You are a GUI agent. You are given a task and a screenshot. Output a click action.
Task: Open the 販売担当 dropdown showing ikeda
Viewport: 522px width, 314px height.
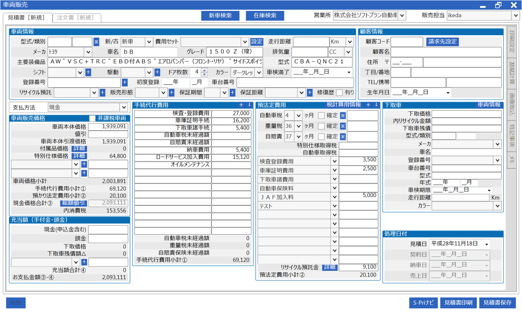(x=515, y=16)
